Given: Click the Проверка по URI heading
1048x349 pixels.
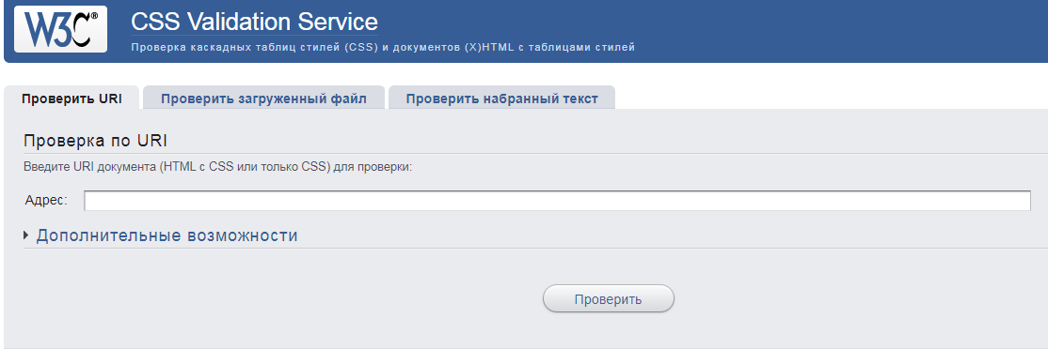Looking at the screenshot, I should [x=95, y=142].
